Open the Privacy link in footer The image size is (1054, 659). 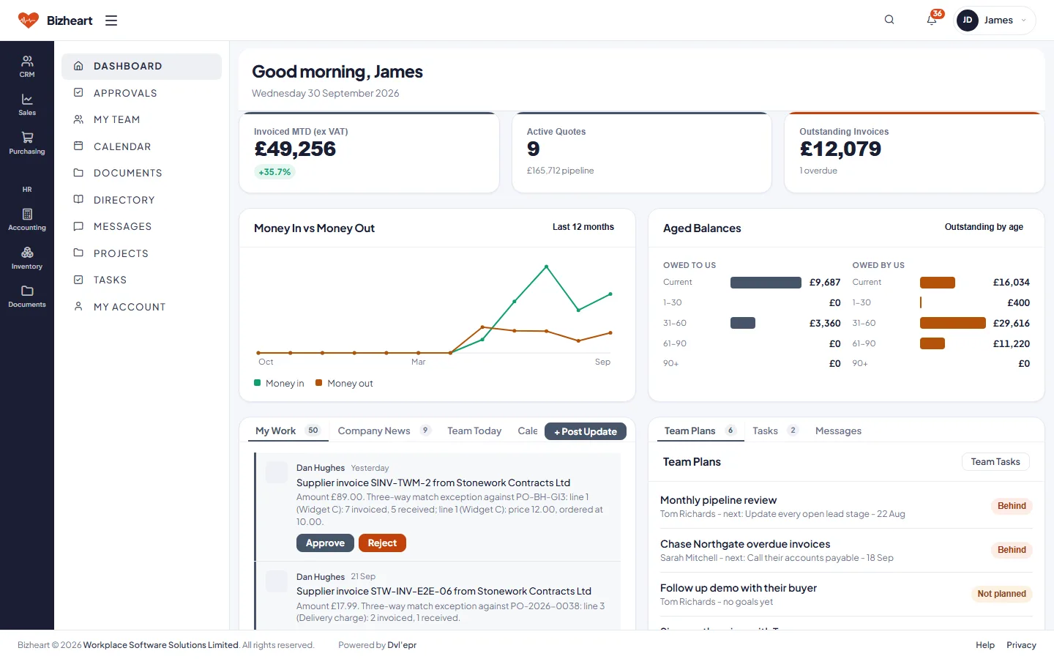1021,645
